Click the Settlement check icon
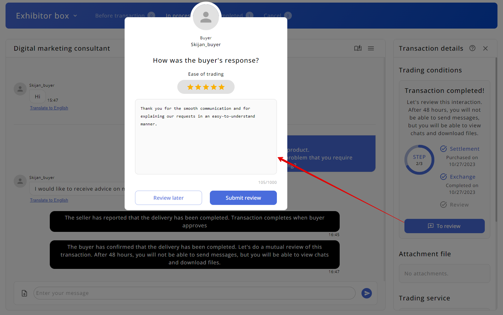 (x=443, y=149)
